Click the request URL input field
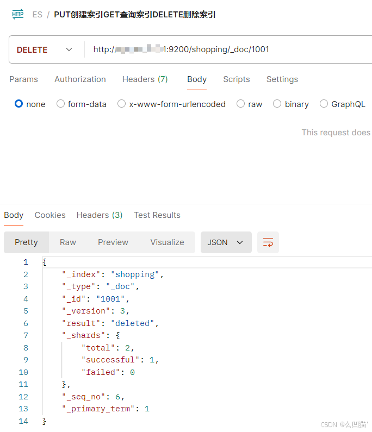This screenshot has width=372, height=432. pyautogui.click(x=228, y=49)
